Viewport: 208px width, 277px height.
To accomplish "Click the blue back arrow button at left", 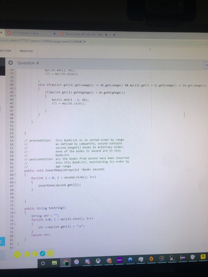I will coord(2,242).
